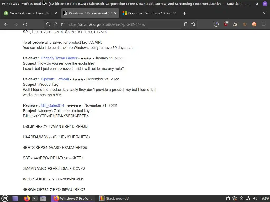Bookmark this page with the star
The image size is (270, 202).
click(x=193, y=24)
